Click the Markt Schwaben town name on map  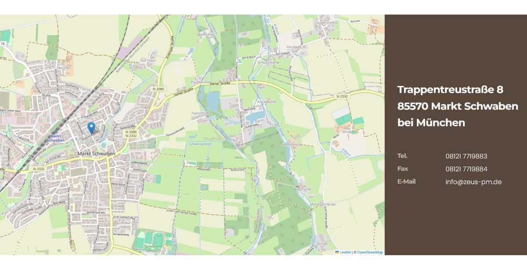point(96,153)
